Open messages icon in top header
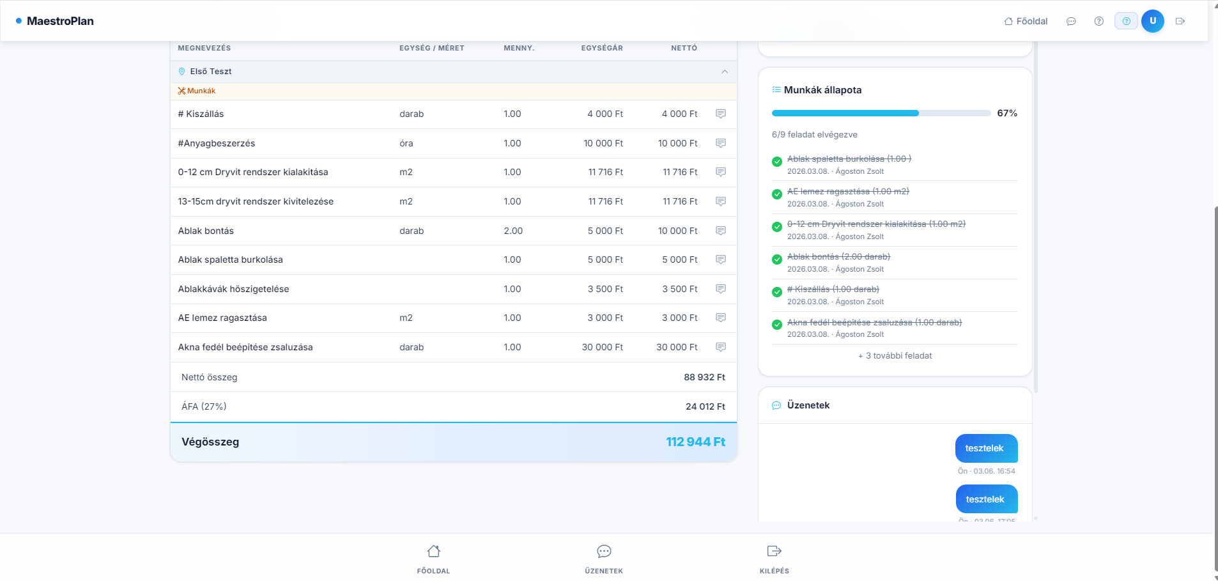This screenshot has height=581, width=1218. 1071,21
